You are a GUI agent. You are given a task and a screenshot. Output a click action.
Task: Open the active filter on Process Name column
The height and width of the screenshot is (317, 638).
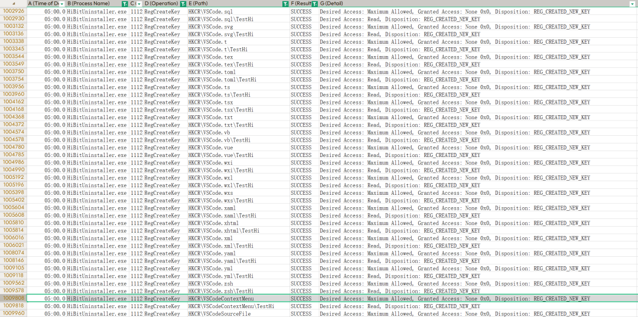(125, 4)
